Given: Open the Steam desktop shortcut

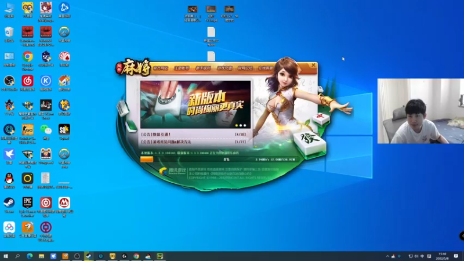Looking at the screenshot, I should pyautogui.click(x=9, y=204).
